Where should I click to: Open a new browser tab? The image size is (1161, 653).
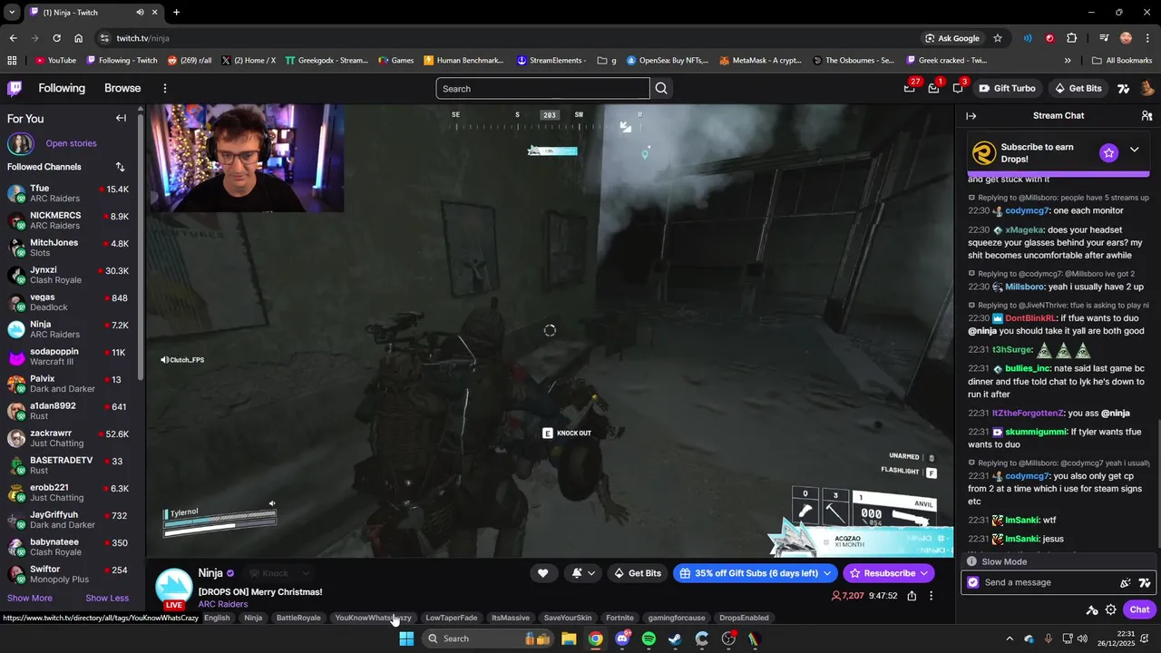click(x=176, y=12)
